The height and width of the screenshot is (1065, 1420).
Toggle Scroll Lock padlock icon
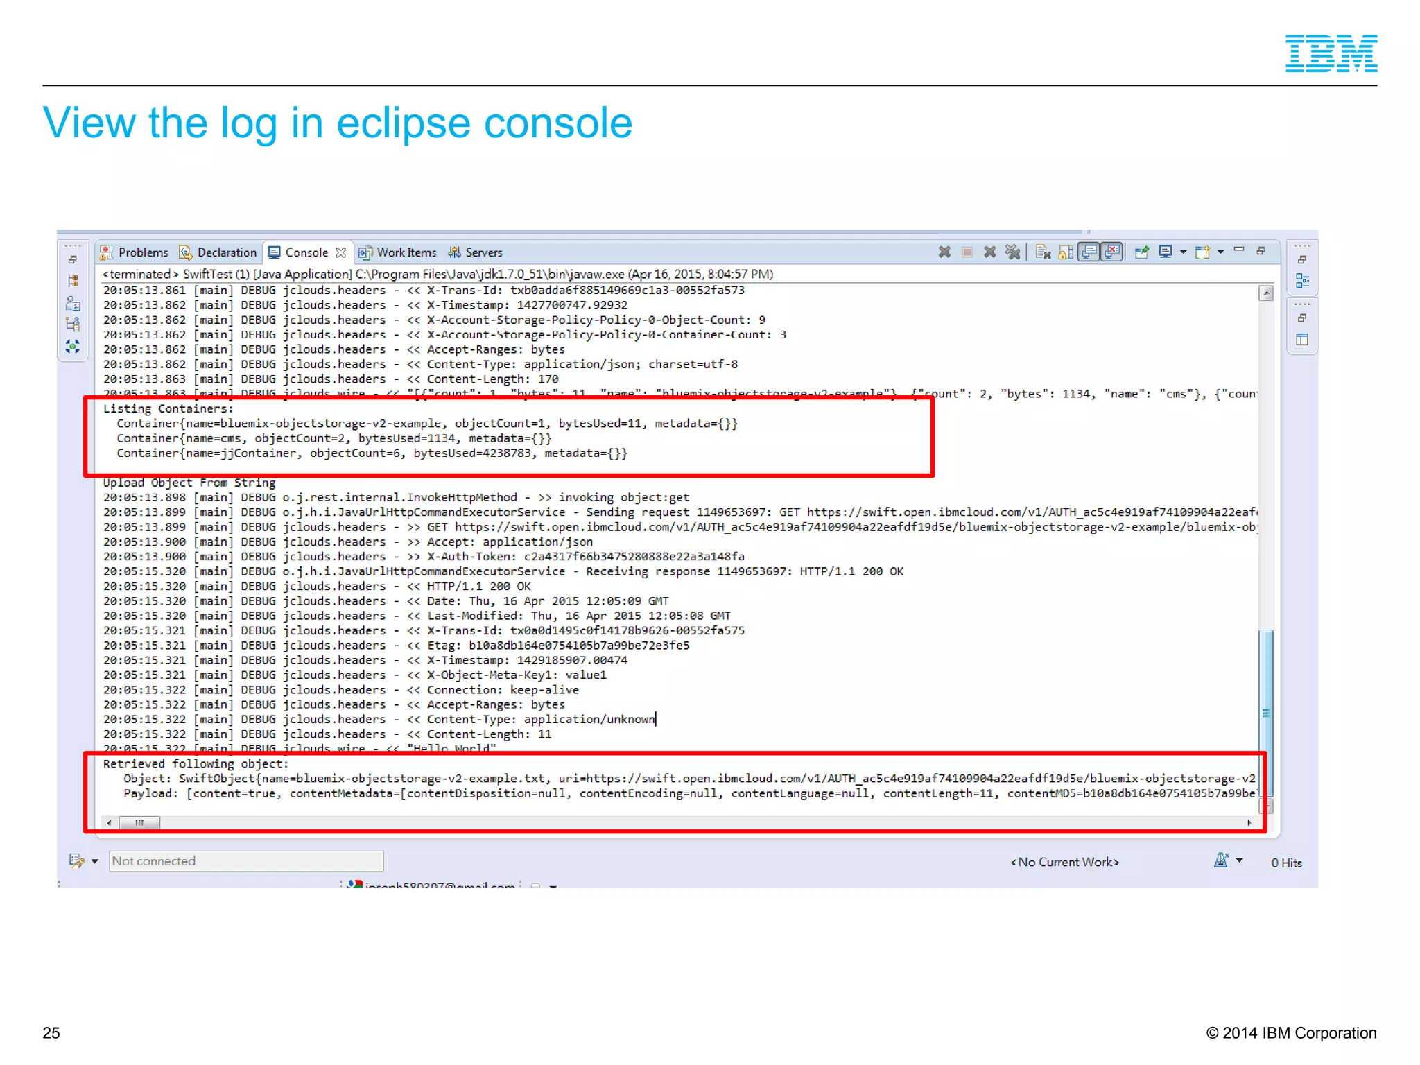1066,252
